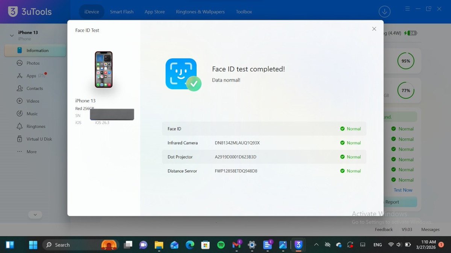Select Infrared Camera serial DN81342MLAUQ1Q93X
Screen dimensions: 451x253
[x=237, y=143]
